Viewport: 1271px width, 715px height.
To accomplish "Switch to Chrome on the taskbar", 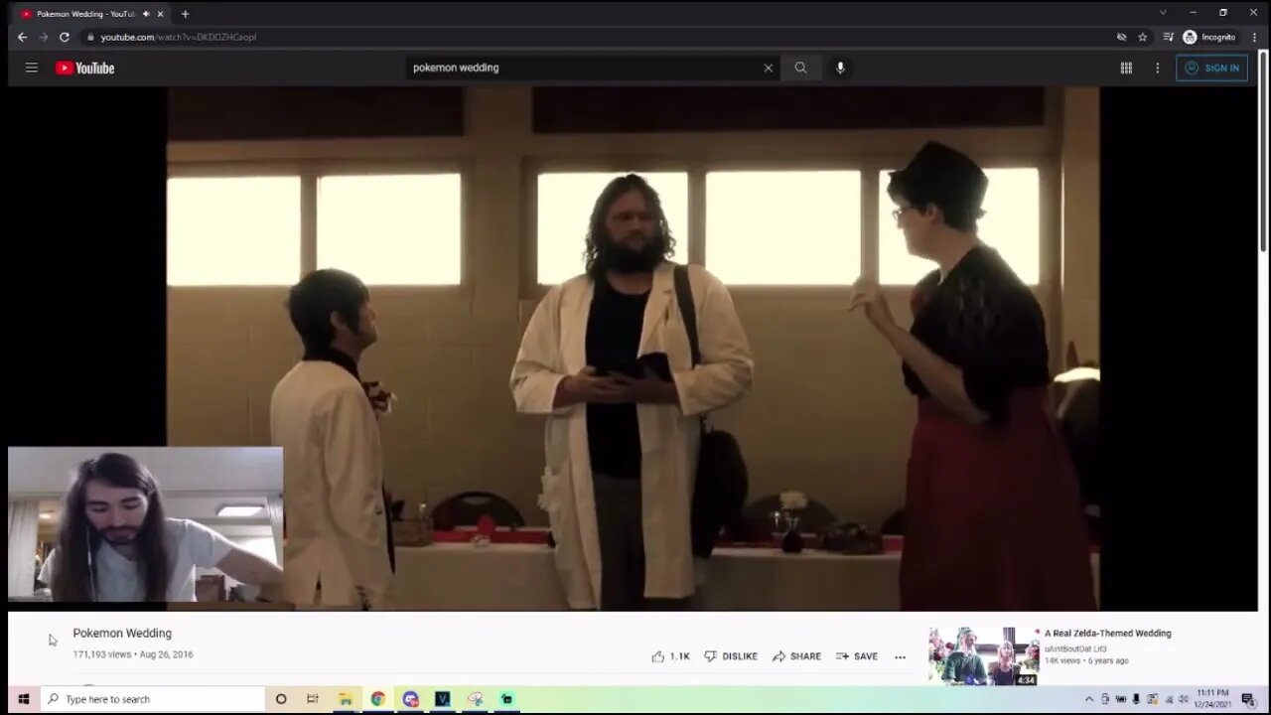I will pyautogui.click(x=377, y=699).
